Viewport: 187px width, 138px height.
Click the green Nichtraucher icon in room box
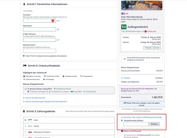coord(84,92)
